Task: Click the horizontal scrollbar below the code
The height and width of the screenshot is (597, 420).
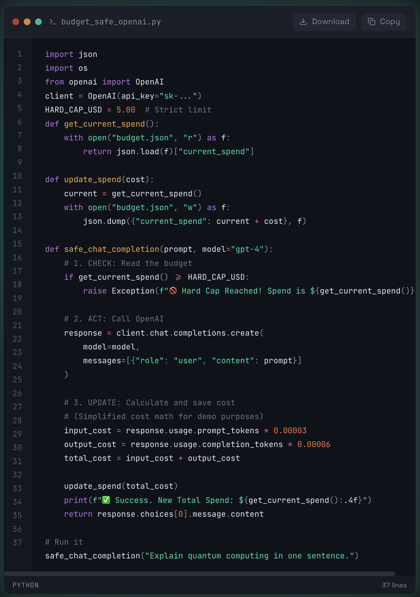Action: tap(199, 574)
